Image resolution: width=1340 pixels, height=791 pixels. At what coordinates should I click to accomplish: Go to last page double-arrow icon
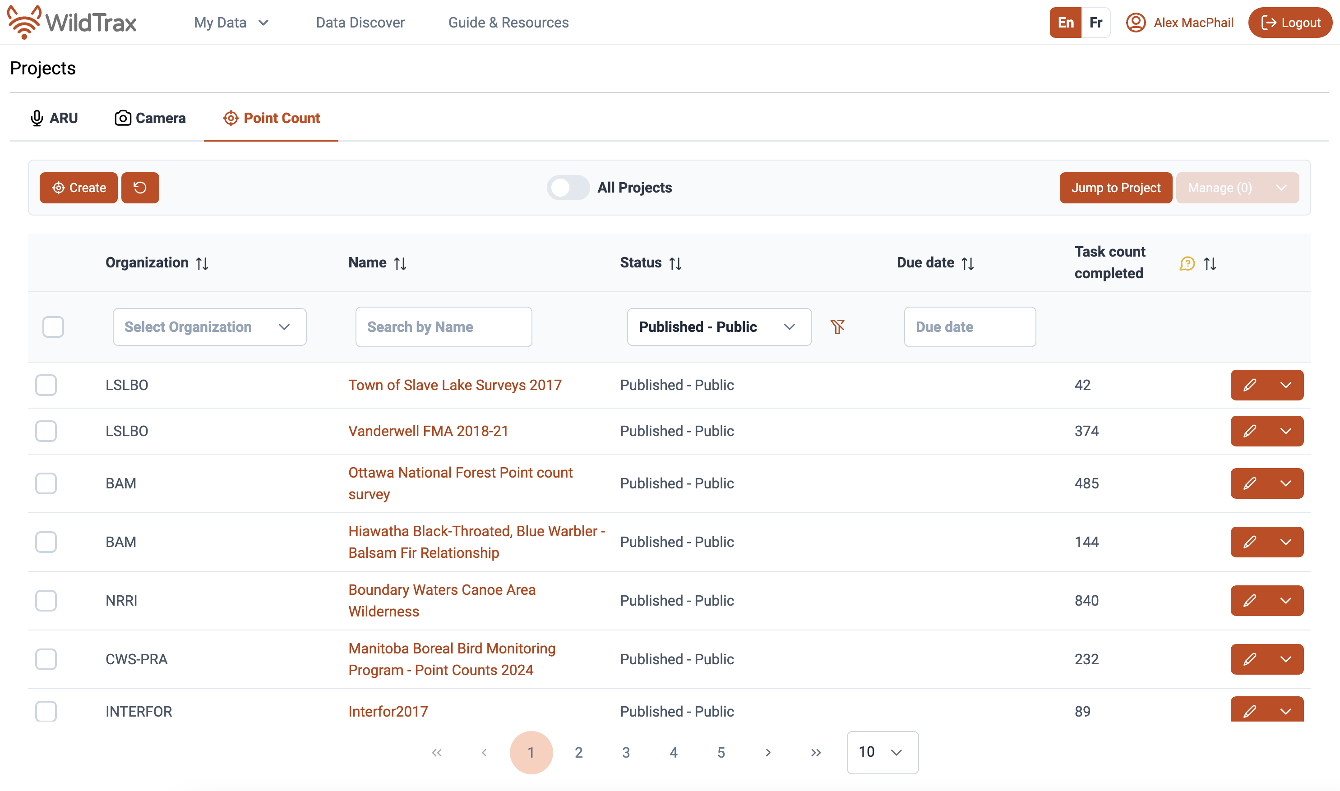coord(816,752)
